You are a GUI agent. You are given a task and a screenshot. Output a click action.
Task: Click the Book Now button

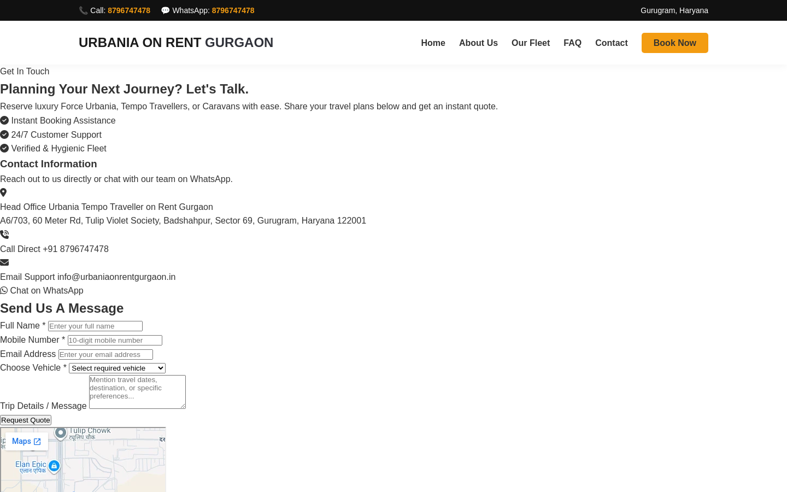coord(674,43)
